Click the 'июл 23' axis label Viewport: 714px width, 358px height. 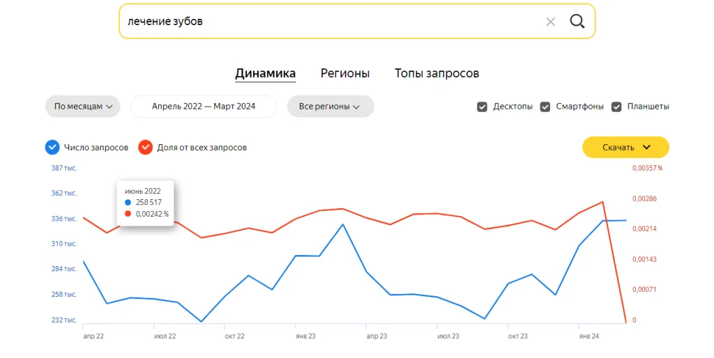coord(448,336)
